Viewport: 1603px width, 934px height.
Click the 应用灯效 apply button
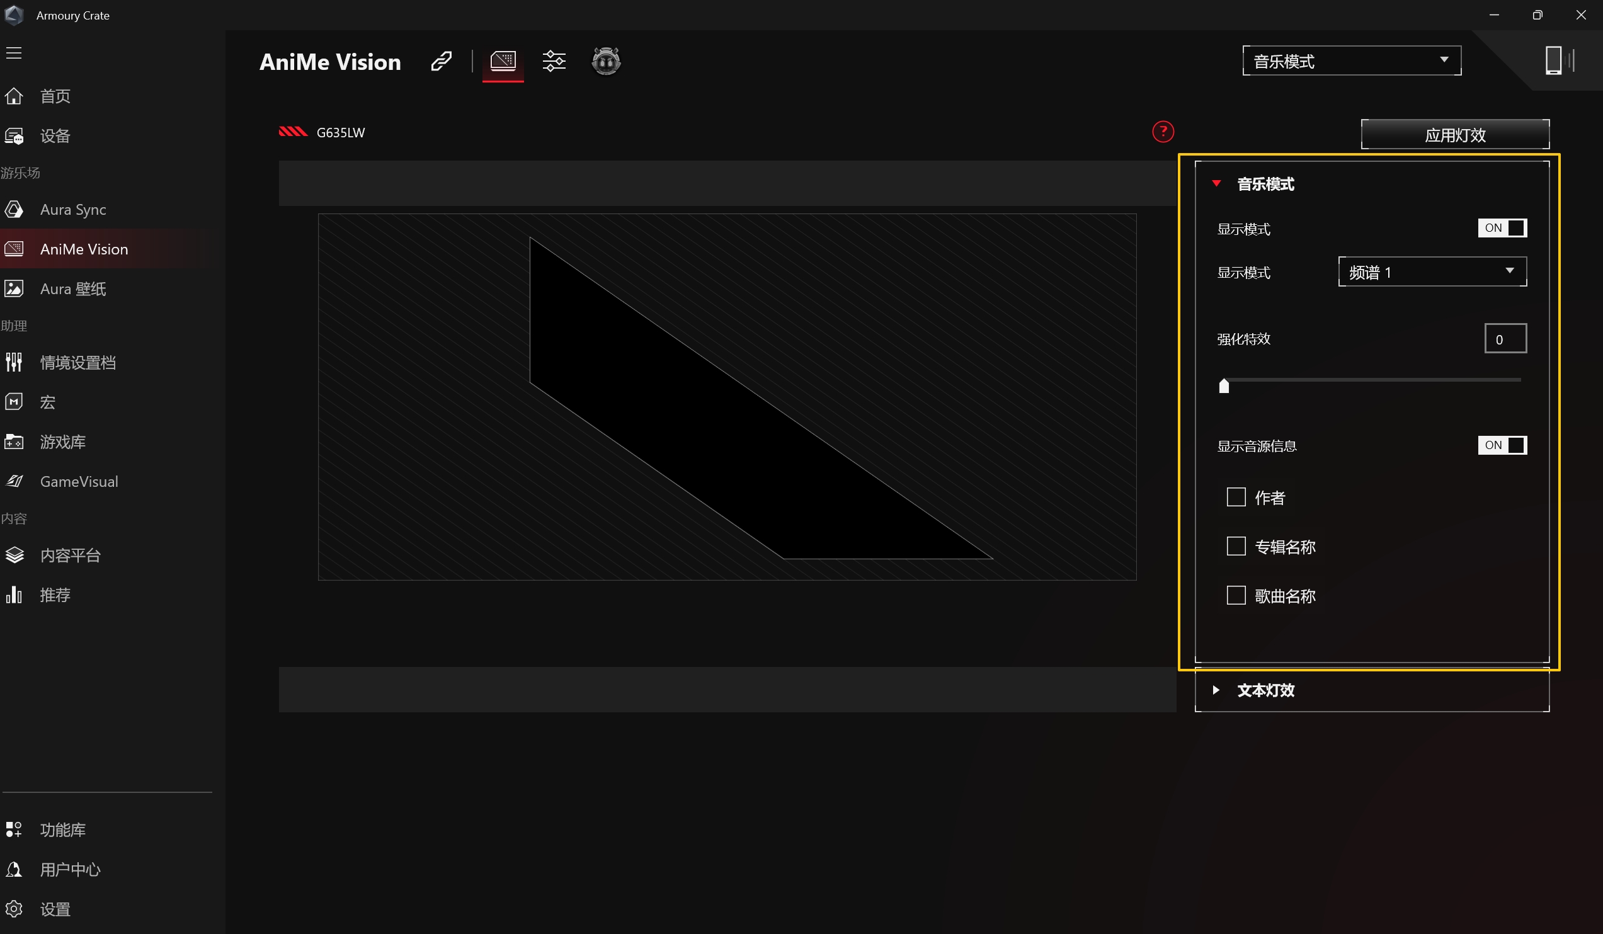(1455, 134)
